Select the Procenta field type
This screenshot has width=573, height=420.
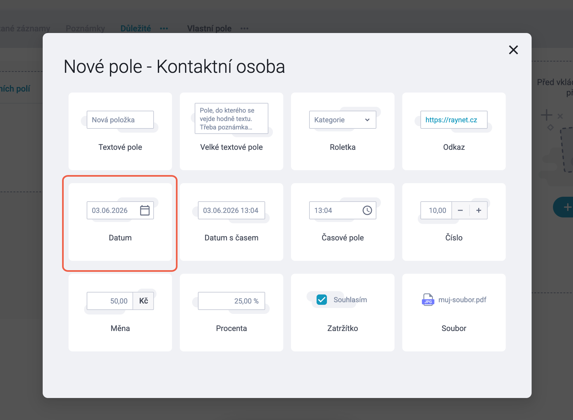coord(232,313)
